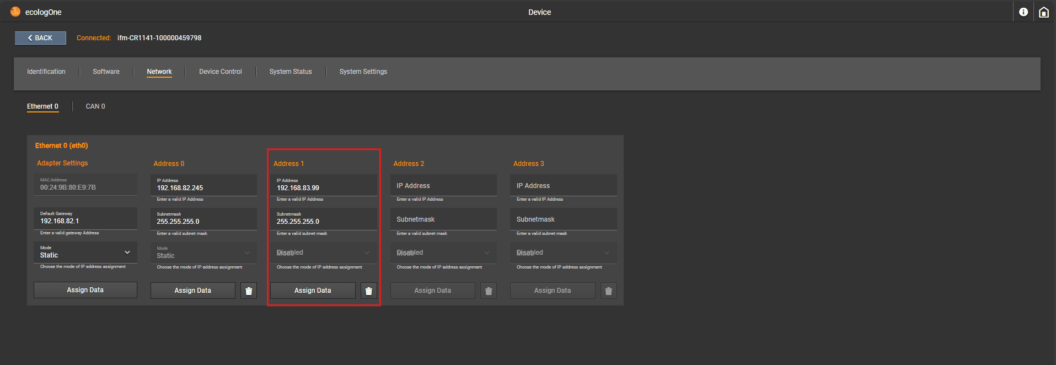This screenshot has width=1056, height=365.
Task: Click Assign Data under Adapter Settings
Action: (x=85, y=290)
